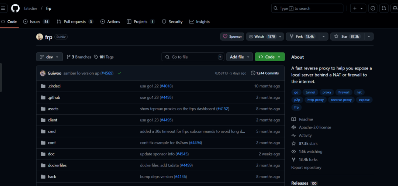The image size is (398, 186).
Task: Click the repository owner avatar beside frp
Action: point(40,37)
